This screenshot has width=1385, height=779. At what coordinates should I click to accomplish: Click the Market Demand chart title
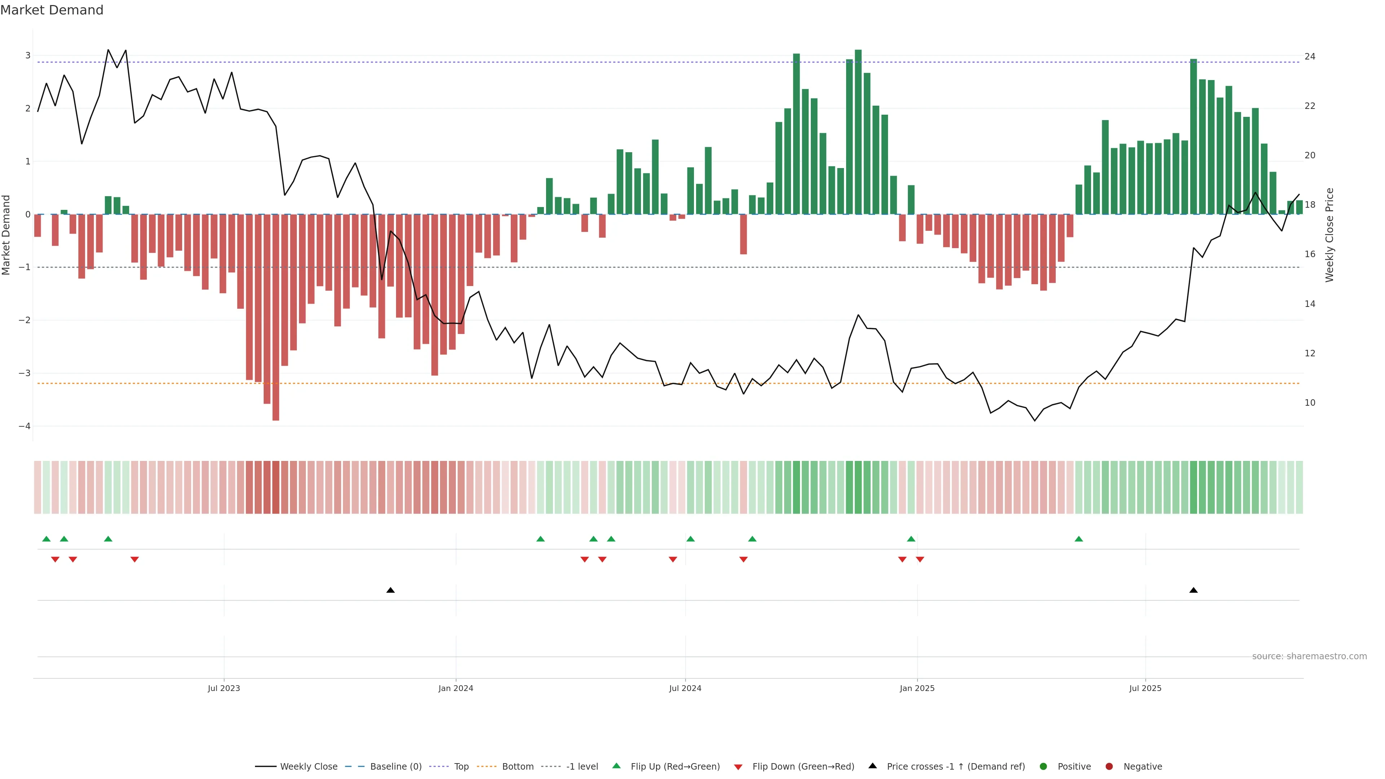(52, 10)
